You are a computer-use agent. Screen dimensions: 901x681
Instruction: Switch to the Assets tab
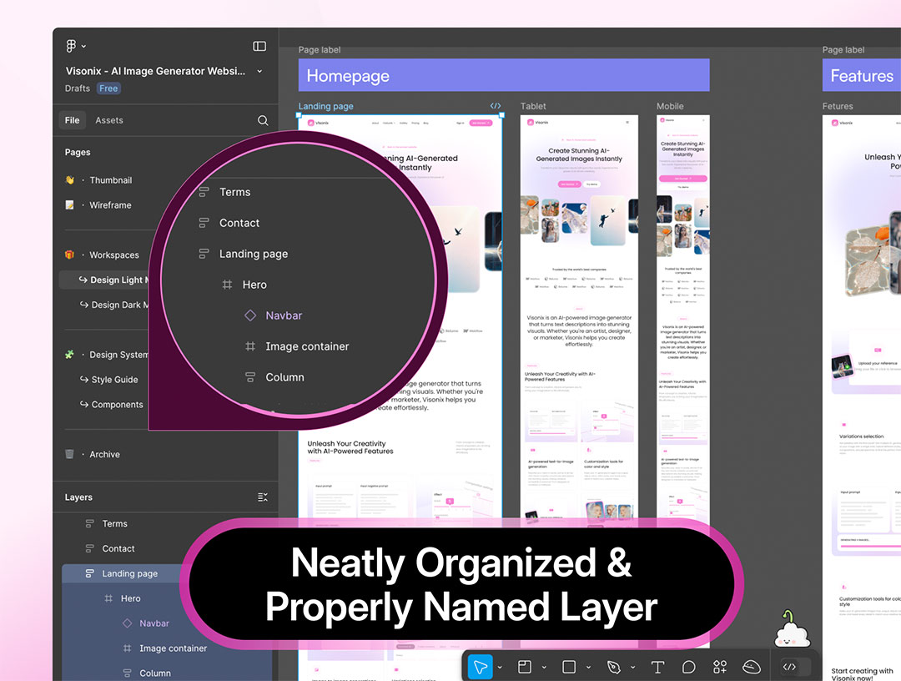coord(109,120)
